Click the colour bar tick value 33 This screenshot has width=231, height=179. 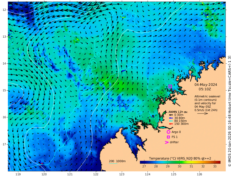(x=215, y=166)
